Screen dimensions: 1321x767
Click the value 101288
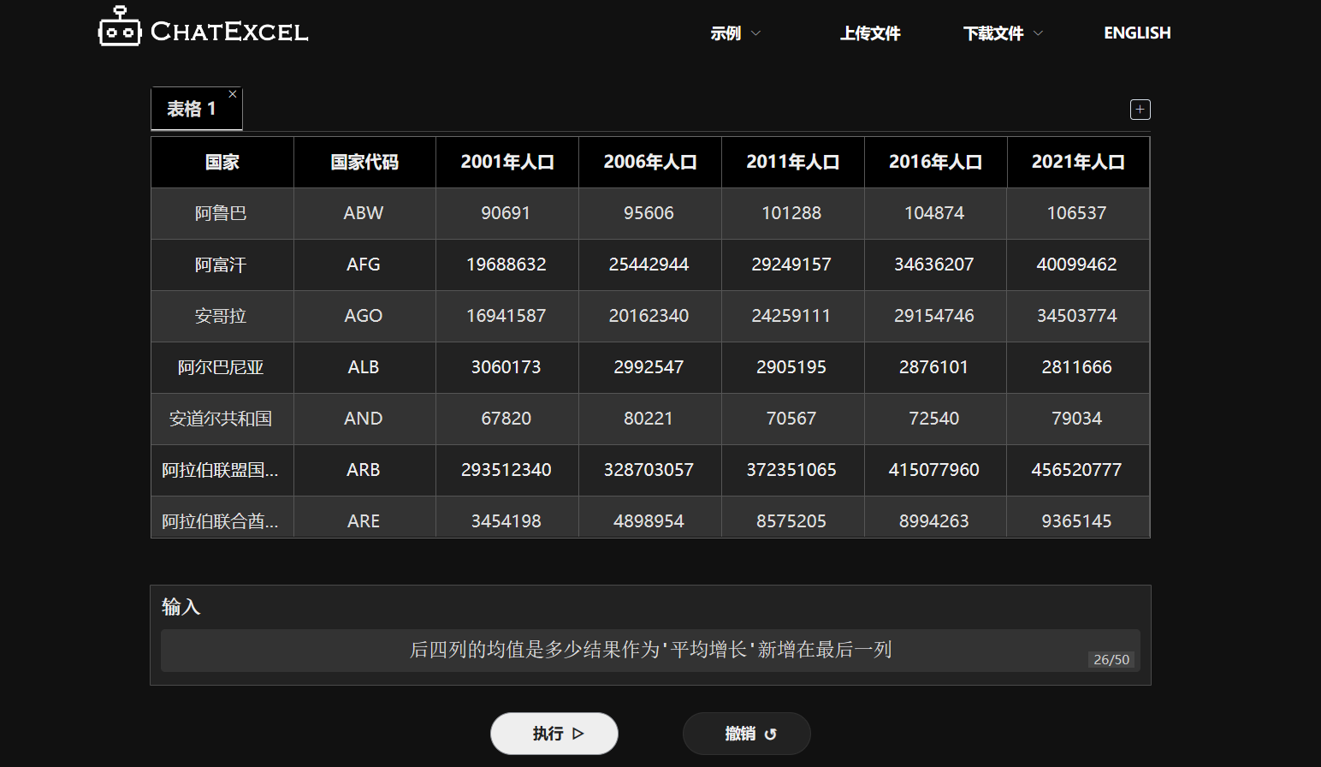791,213
